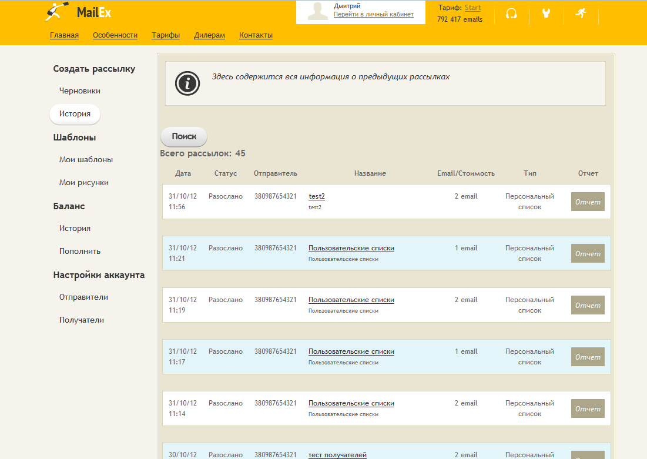Open the test2 mailing name link

[x=317, y=196]
